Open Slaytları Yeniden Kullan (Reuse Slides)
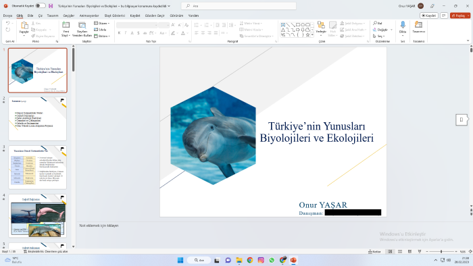The width and height of the screenshot is (473, 266). (82, 26)
